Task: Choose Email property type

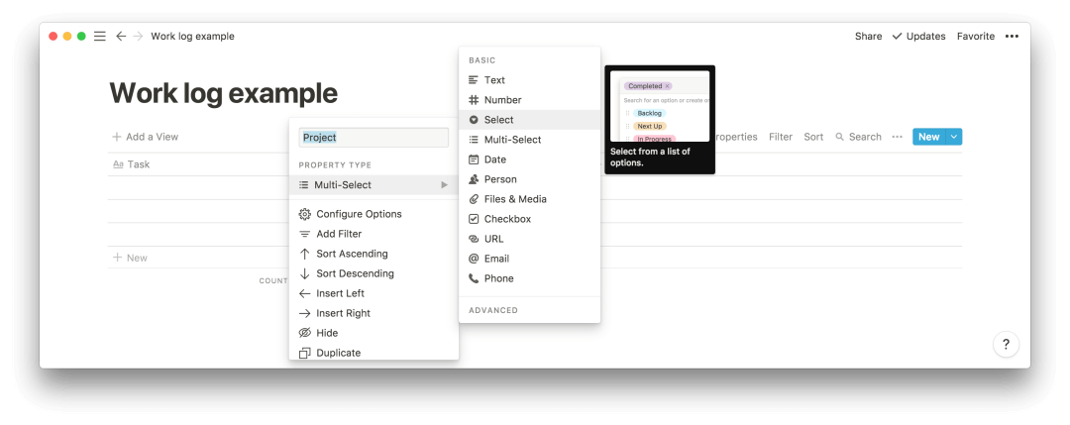Action: pos(529,258)
